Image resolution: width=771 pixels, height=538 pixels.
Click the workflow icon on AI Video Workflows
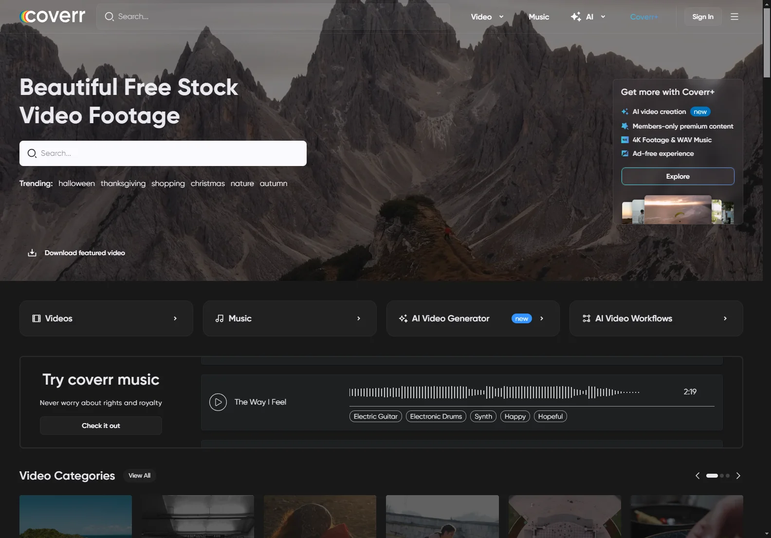[587, 318]
